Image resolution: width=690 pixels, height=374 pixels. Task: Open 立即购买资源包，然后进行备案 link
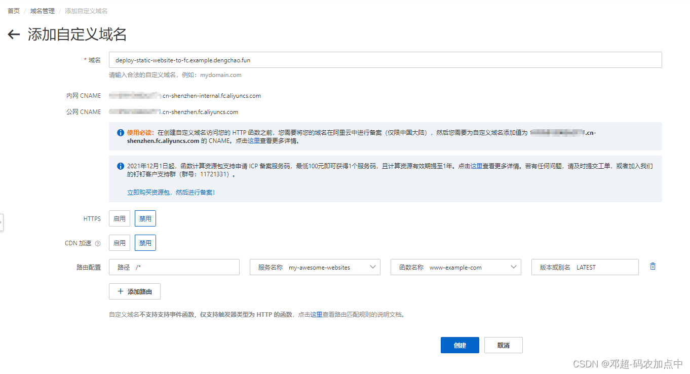(171, 193)
